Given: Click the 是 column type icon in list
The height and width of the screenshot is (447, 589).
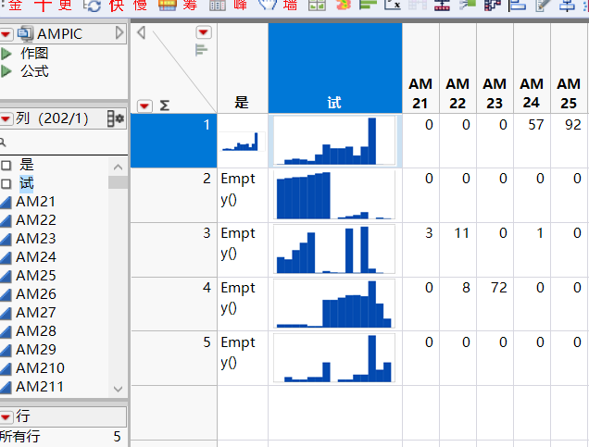Looking at the screenshot, I should tap(6, 165).
